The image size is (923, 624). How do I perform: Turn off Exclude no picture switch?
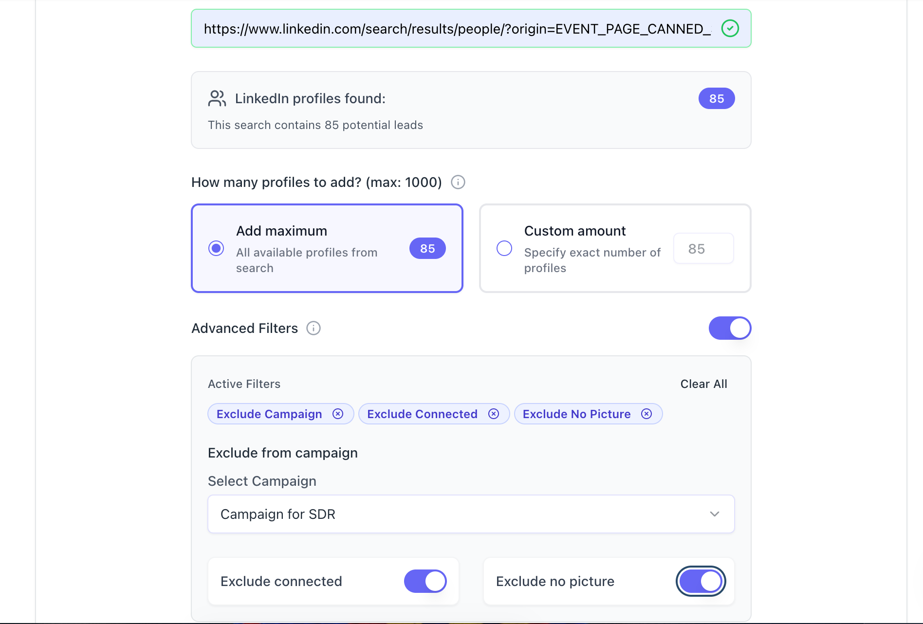(x=701, y=581)
